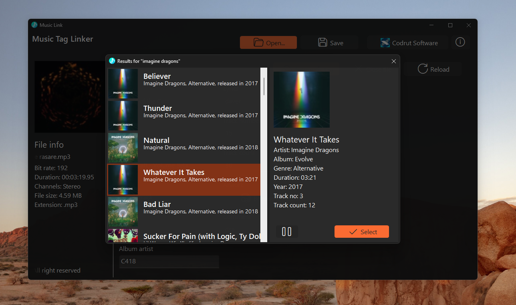Minimize the Music Link window
The width and height of the screenshot is (516, 305).
431,25
